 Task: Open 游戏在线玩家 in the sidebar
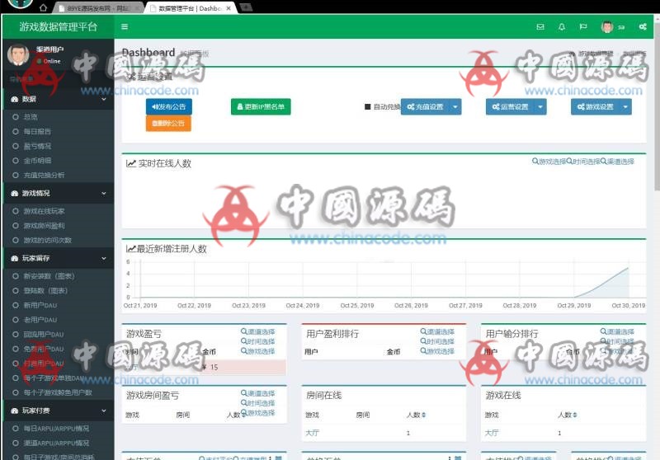pos(44,211)
